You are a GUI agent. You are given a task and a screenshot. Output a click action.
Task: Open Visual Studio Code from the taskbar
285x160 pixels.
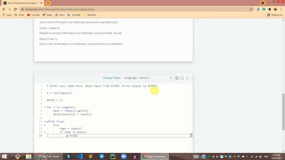click(x=79, y=156)
